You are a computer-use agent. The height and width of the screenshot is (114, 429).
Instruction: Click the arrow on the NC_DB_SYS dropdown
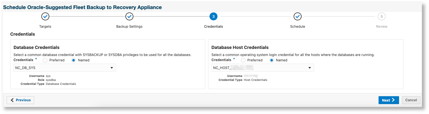tap(112, 68)
